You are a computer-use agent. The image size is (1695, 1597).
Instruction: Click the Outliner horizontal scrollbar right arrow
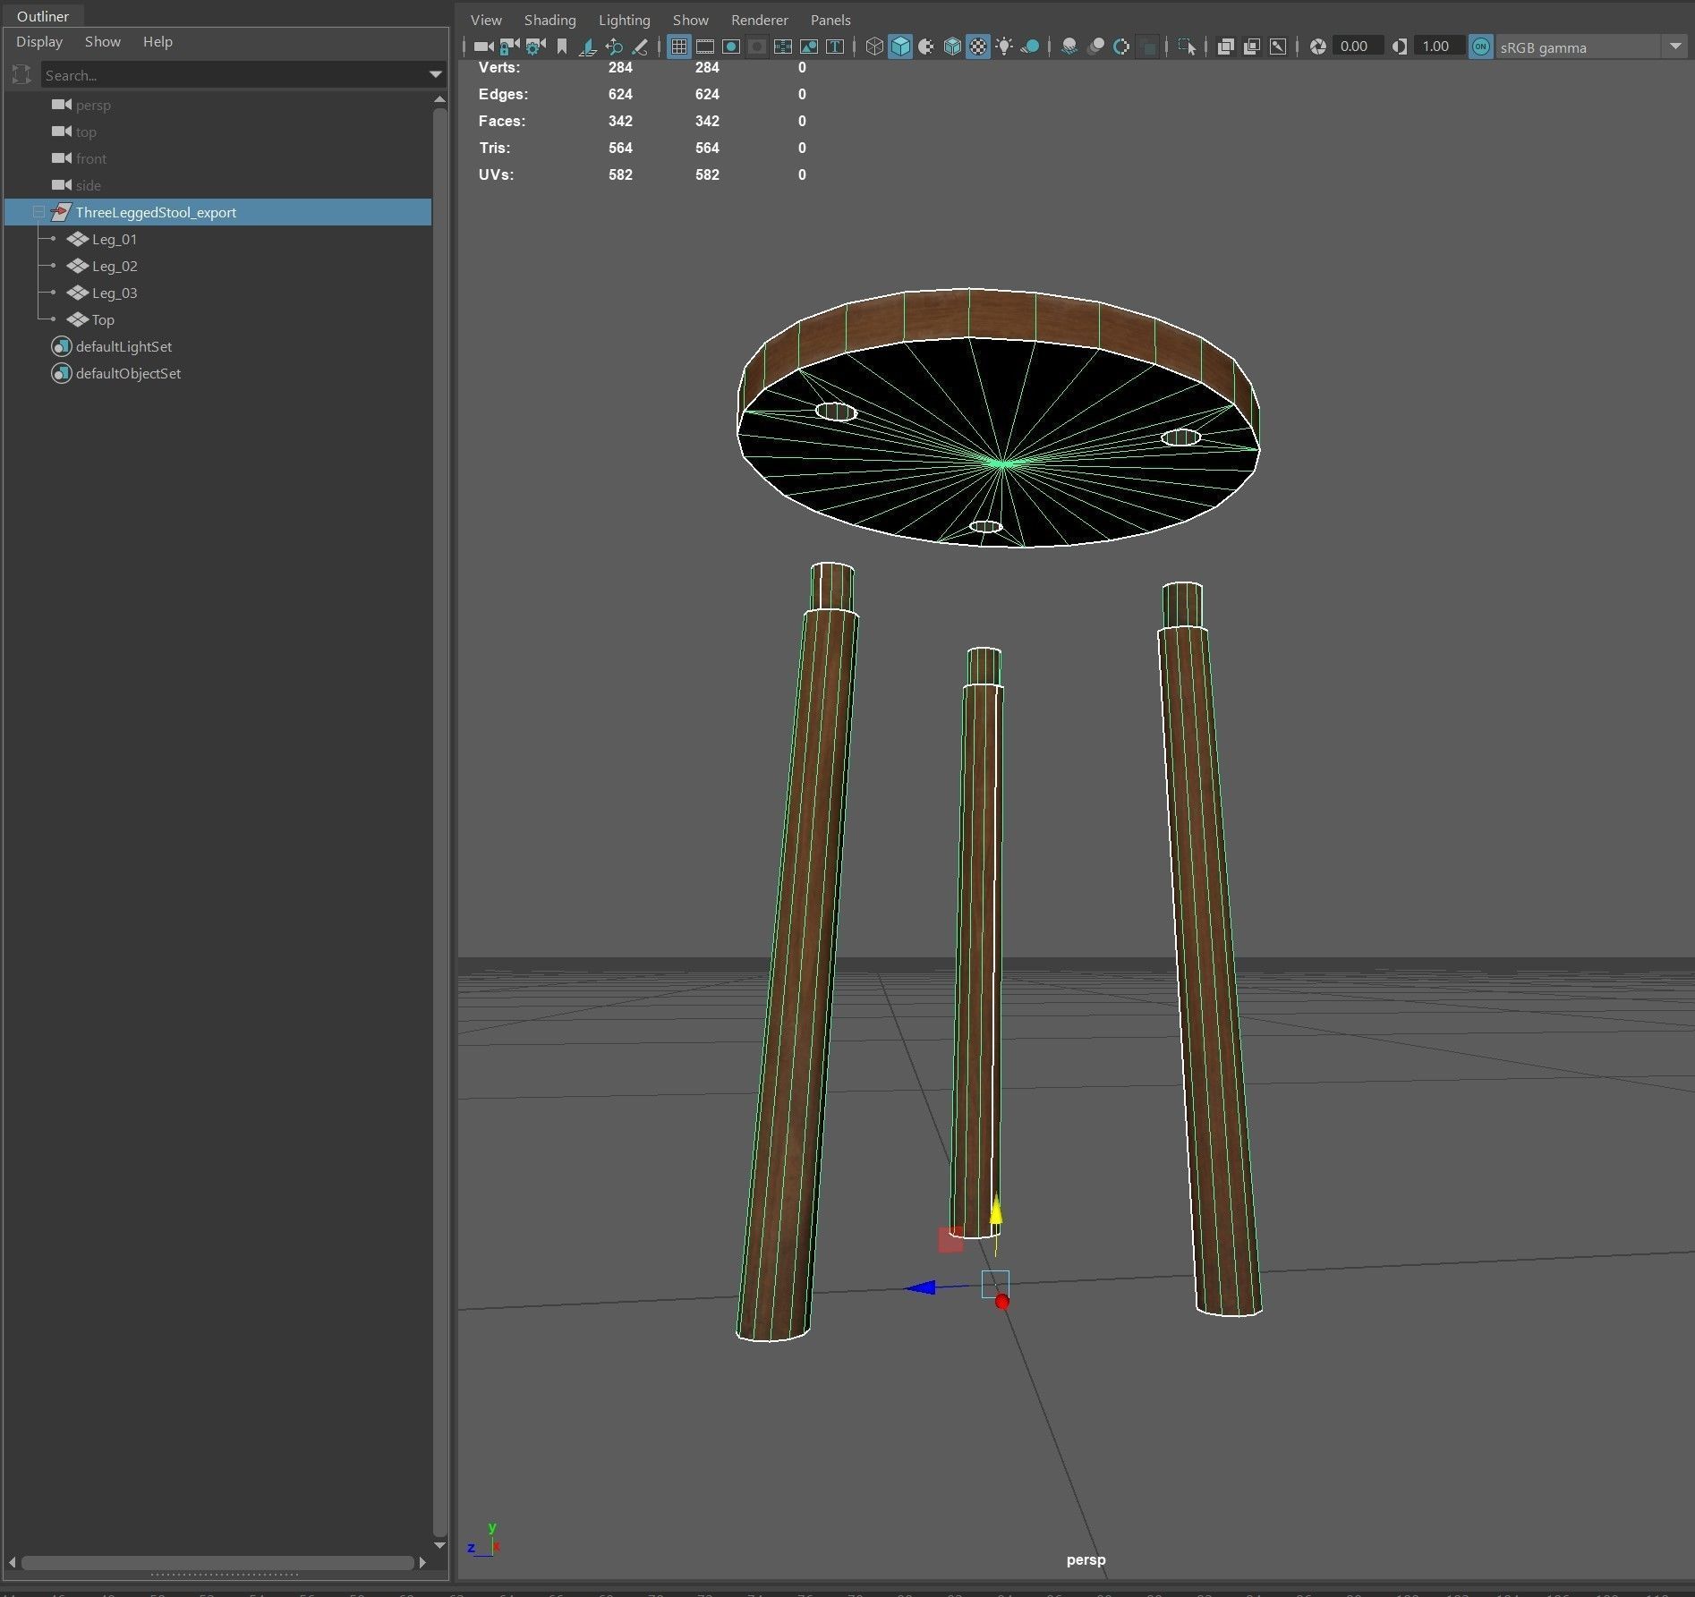pyautogui.click(x=422, y=1563)
